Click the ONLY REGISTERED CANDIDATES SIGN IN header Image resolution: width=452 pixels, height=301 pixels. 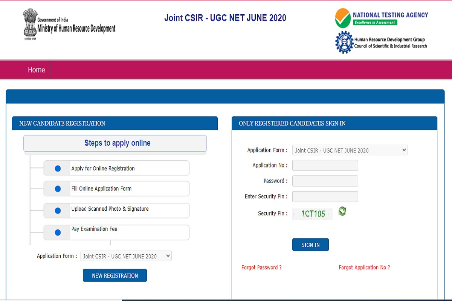pos(334,123)
